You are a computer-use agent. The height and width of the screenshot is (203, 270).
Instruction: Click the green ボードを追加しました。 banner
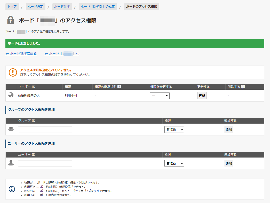click(x=135, y=43)
